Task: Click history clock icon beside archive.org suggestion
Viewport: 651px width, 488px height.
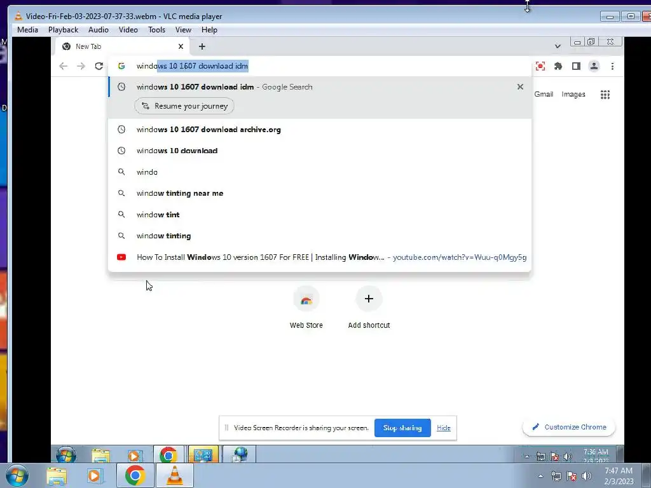Action: click(x=121, y=130)
